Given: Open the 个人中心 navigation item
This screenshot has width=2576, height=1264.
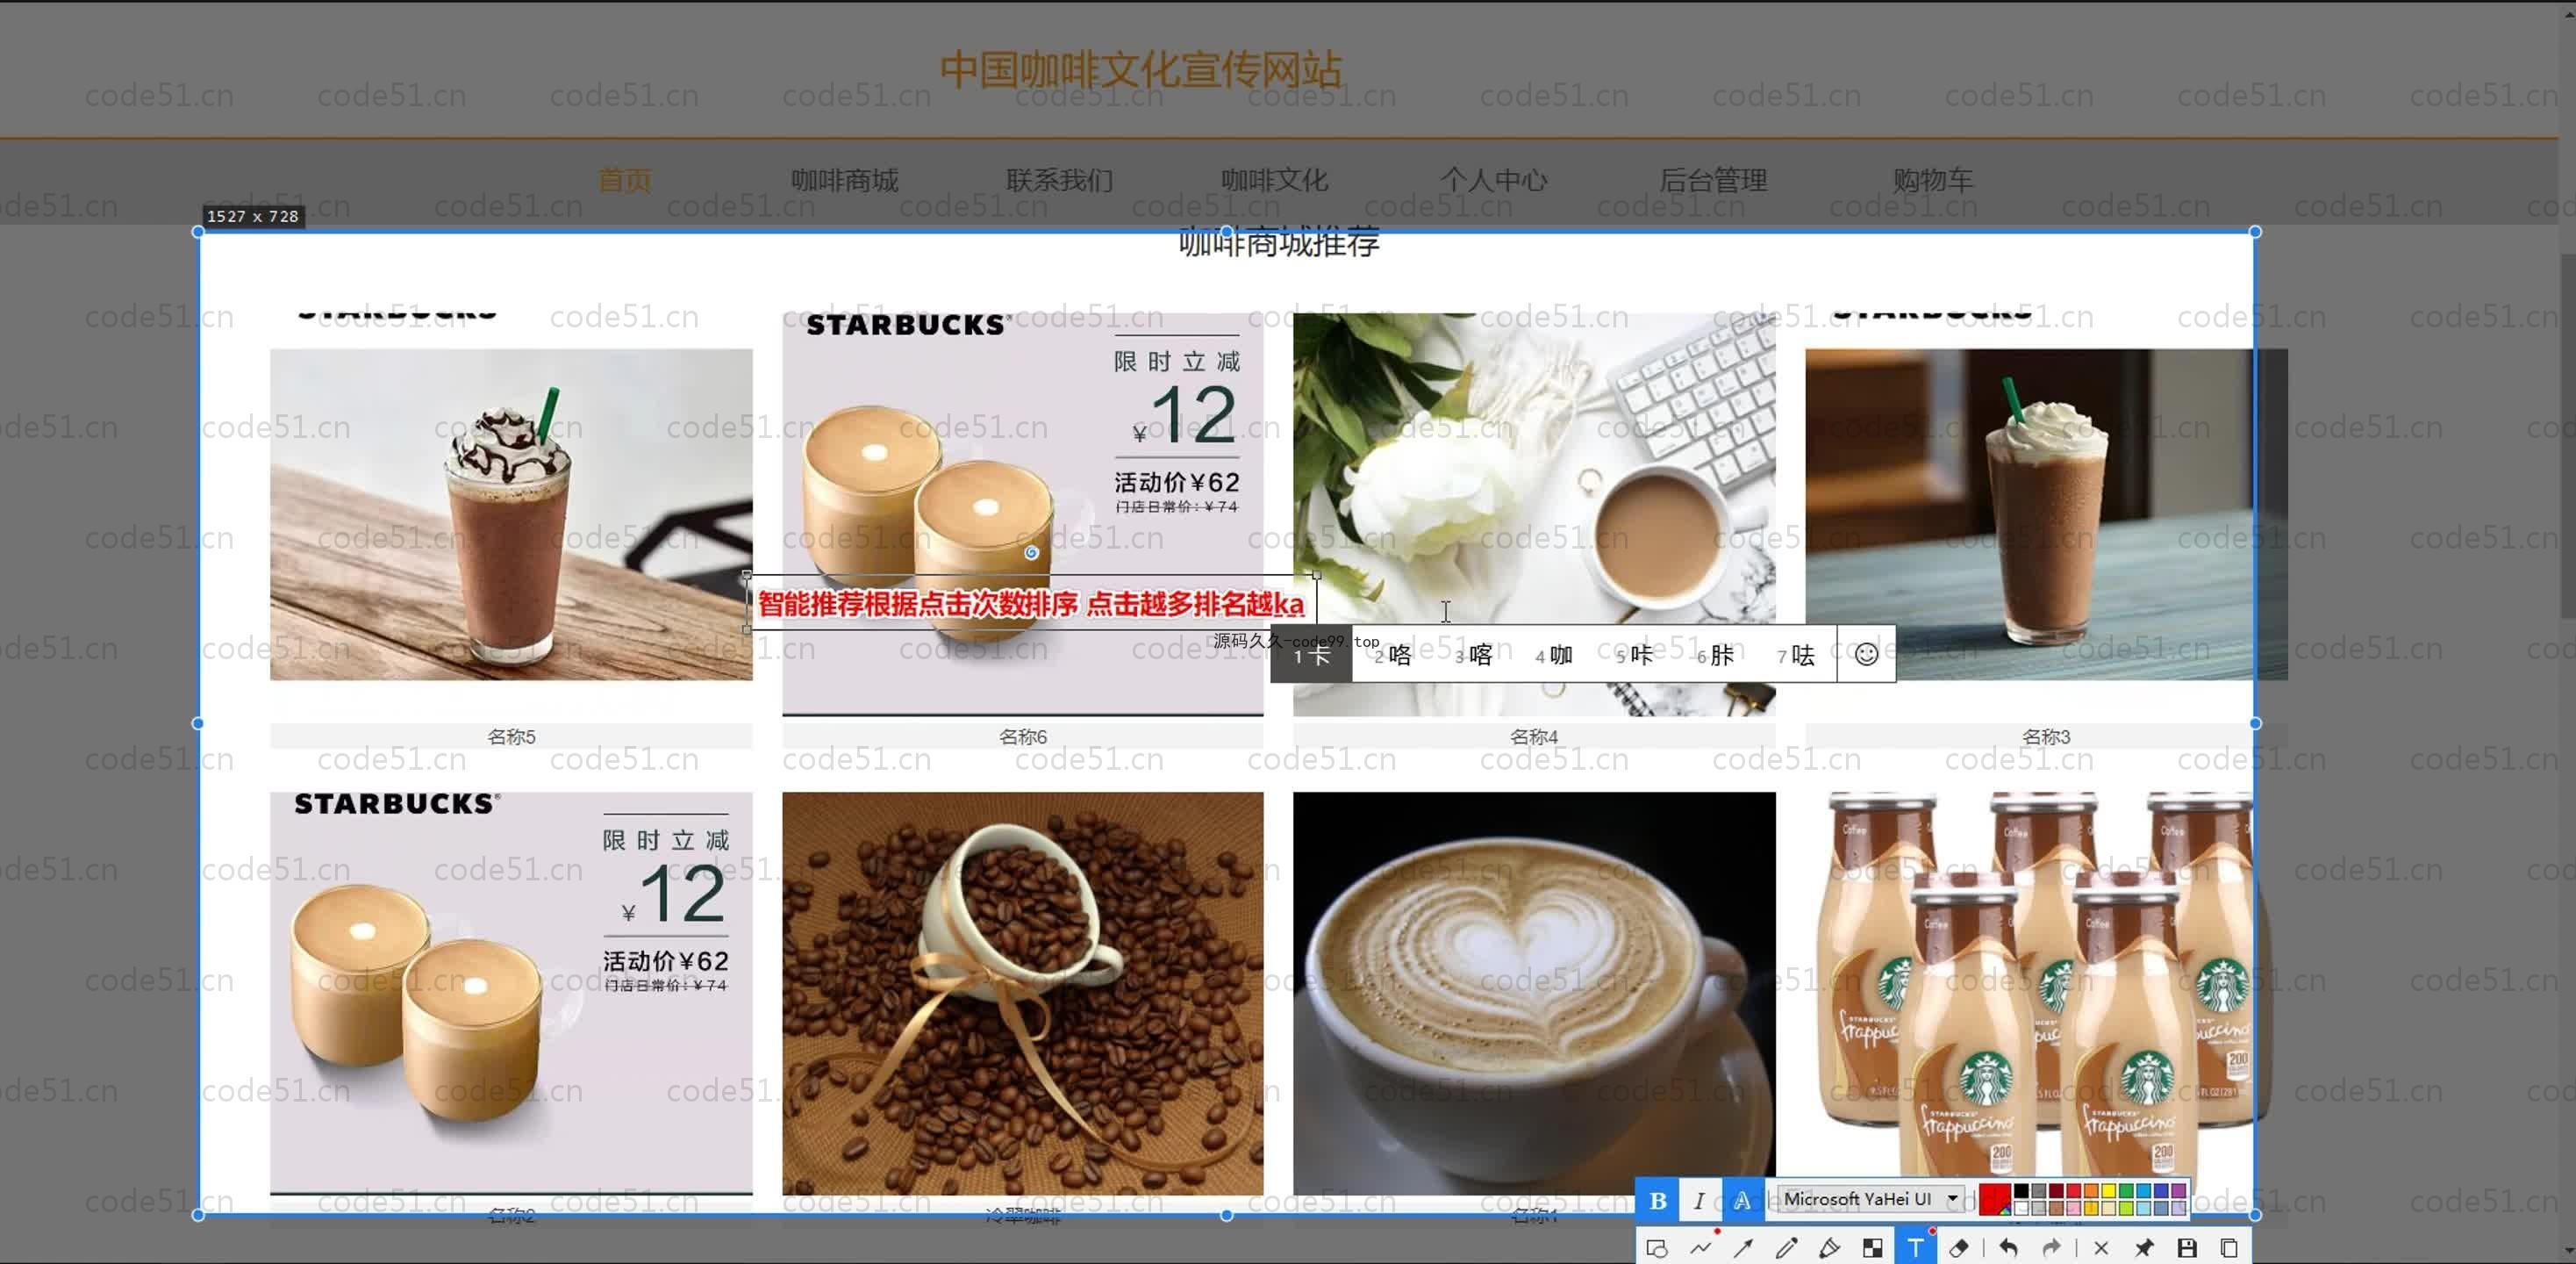Looking at the screenshot, I should pyautogui.click(x=1494, y=180).
